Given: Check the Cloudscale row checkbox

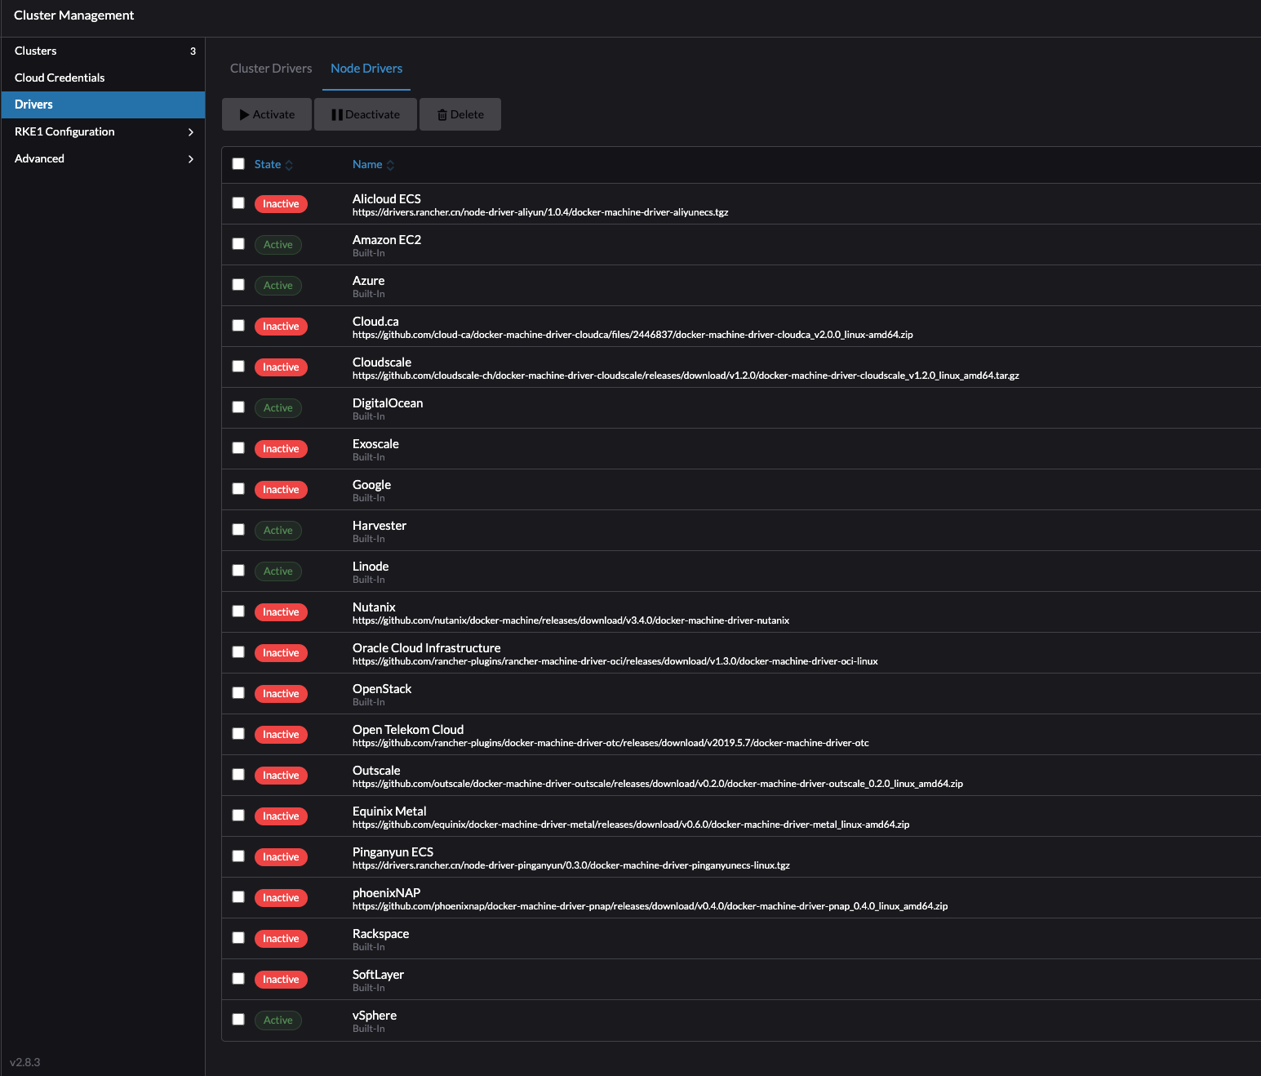Looking at the screenshot, I should [x=238, y=366].
